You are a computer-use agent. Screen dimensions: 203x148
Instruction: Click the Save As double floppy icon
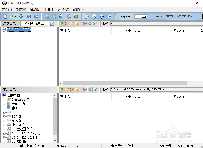[36, 17]
